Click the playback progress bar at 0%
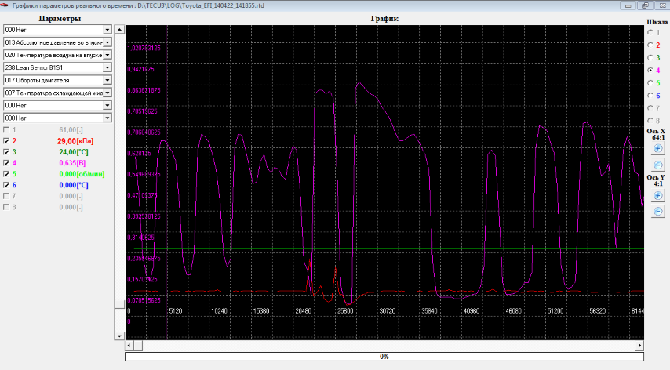 [x=384, y=357]
